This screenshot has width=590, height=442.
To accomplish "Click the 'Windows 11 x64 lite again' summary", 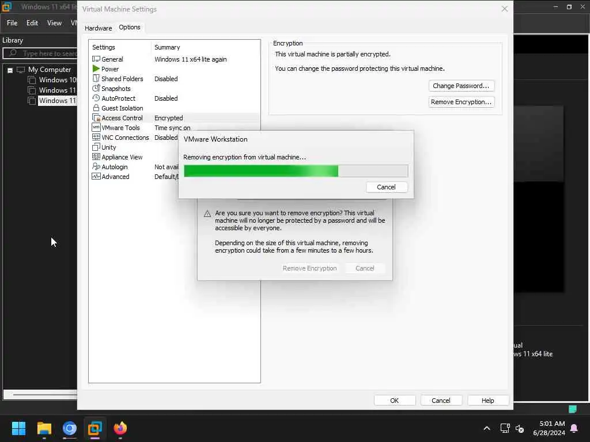I will pyautogui.click(x=190, y=59).
